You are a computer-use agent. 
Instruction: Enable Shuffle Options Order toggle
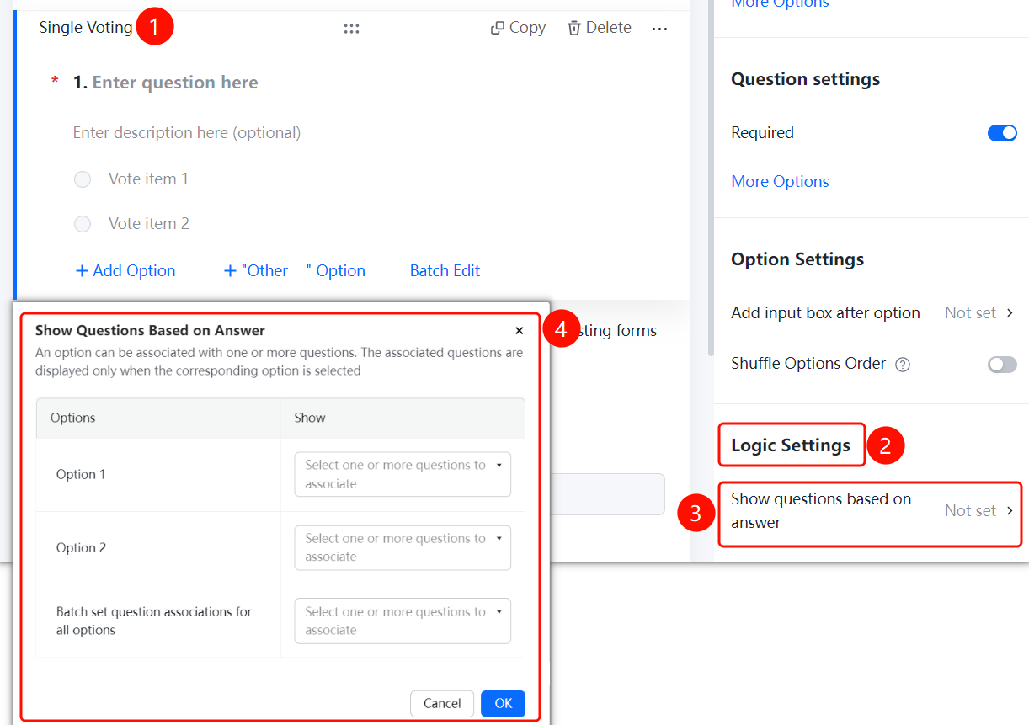pyautogui.click(x=1002, y=365)
